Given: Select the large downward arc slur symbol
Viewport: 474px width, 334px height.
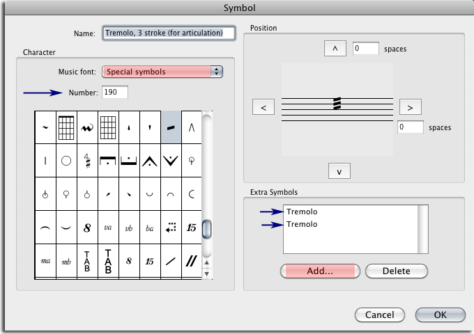Looking at the screenshot, I should (x=66, y=228).
